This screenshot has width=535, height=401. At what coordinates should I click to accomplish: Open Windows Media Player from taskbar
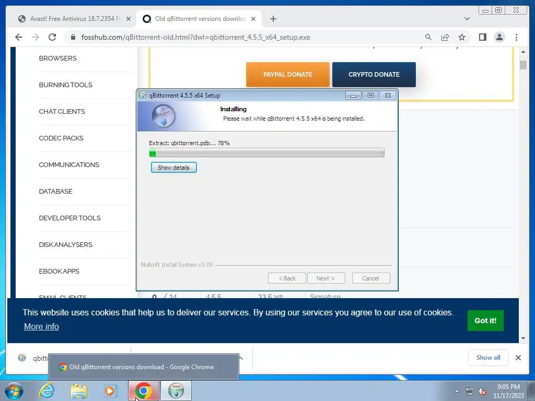click(110, 391)
